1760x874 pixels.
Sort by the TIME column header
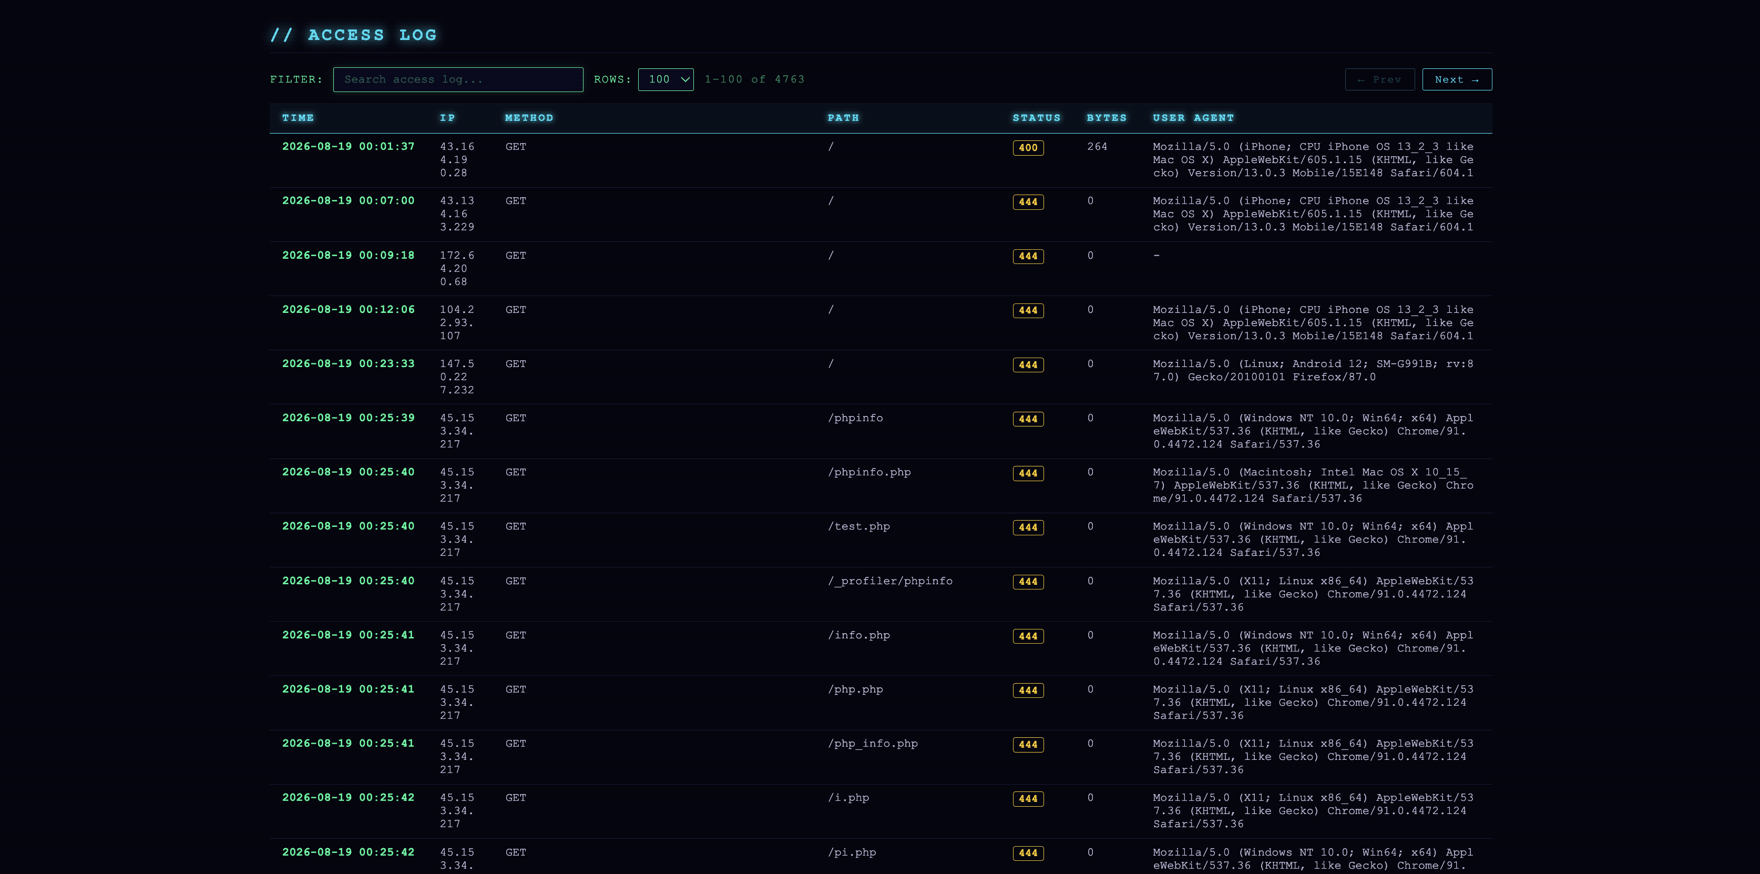pos(298,118)
